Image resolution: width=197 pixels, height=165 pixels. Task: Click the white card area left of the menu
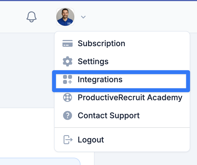[27, 132]
